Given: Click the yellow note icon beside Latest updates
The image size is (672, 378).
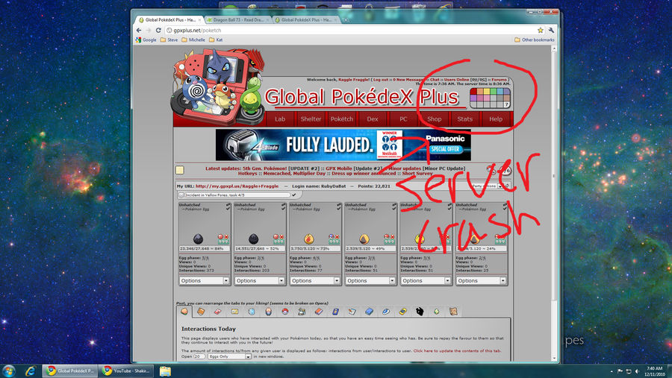Looking at the screenshot, I should [x=179, y=170].
